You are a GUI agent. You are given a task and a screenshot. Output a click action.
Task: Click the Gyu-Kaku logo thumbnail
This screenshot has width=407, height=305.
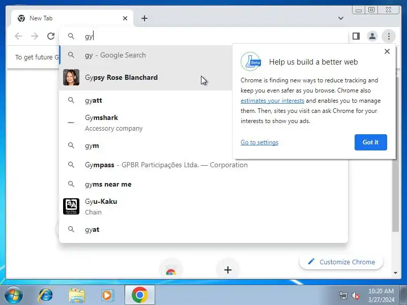pos(71,206)
